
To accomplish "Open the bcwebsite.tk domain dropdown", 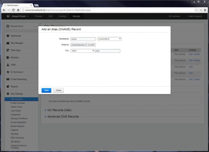I will [110, 39].
